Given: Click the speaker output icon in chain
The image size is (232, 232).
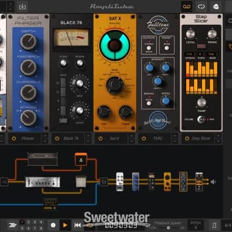Looking at the screenshot, I should pyautogui.click(x=213, y=182).
